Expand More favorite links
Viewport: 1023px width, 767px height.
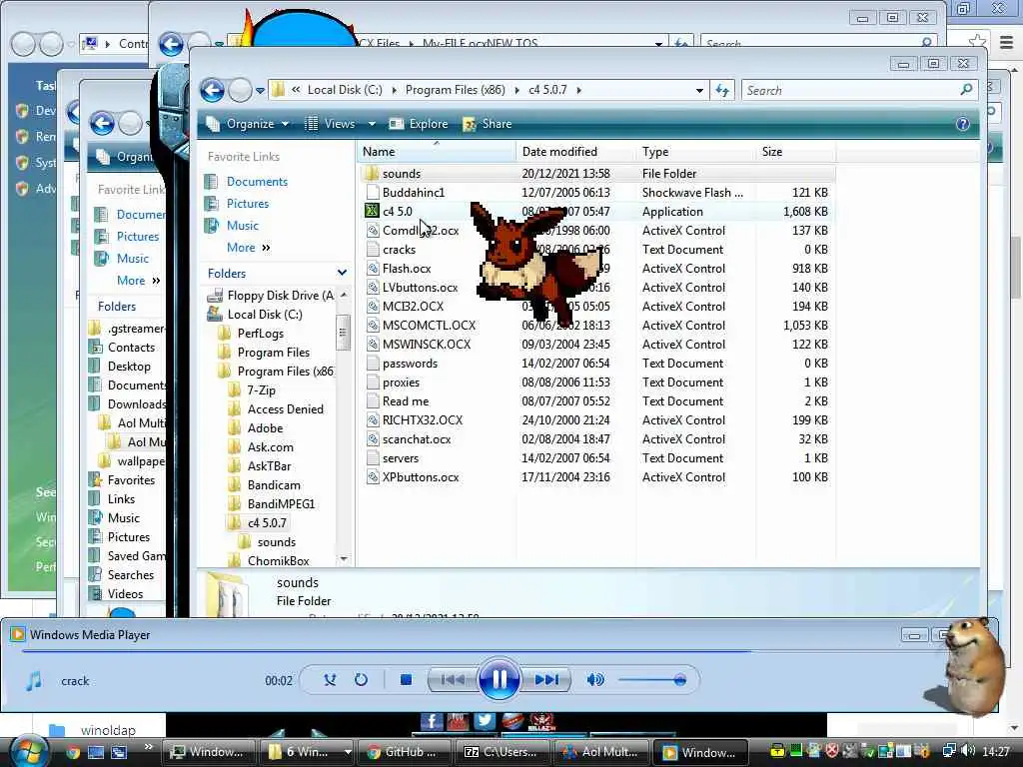[248, 248]
